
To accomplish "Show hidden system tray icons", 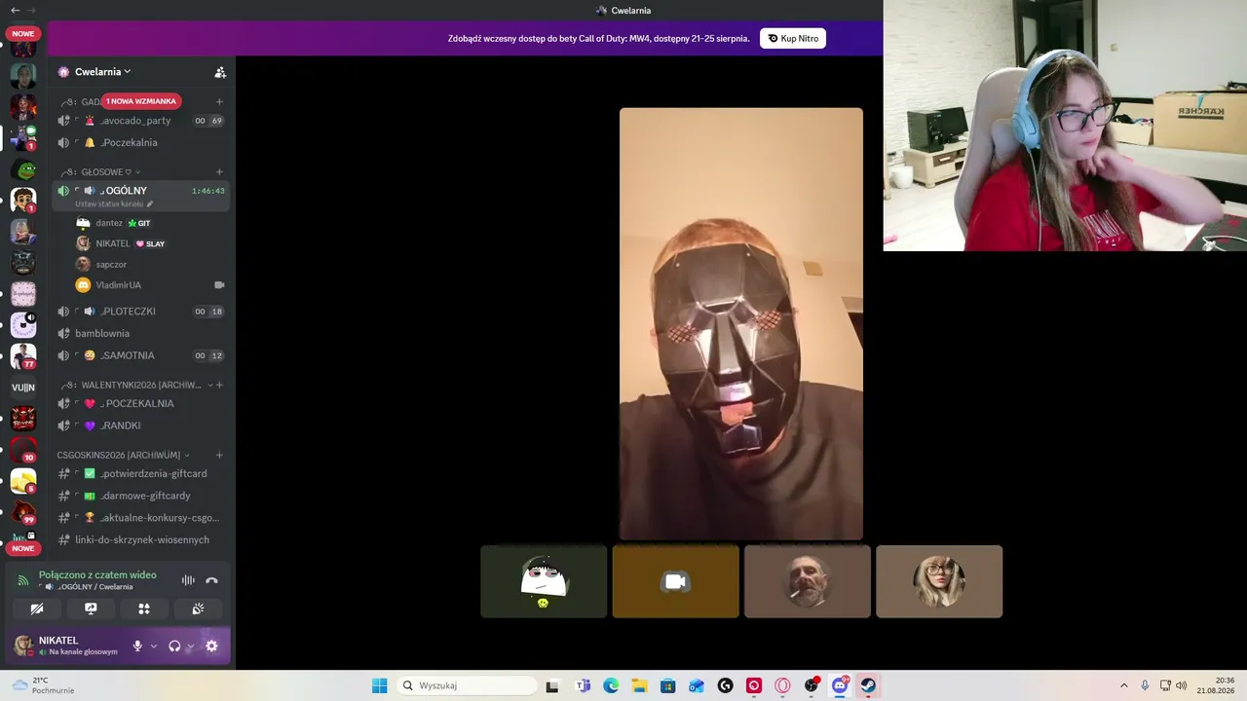I will tap(1123, 685).
